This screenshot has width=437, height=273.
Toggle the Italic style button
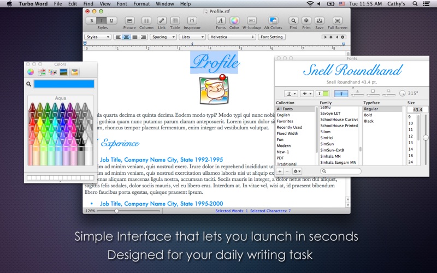pos(101,21)
